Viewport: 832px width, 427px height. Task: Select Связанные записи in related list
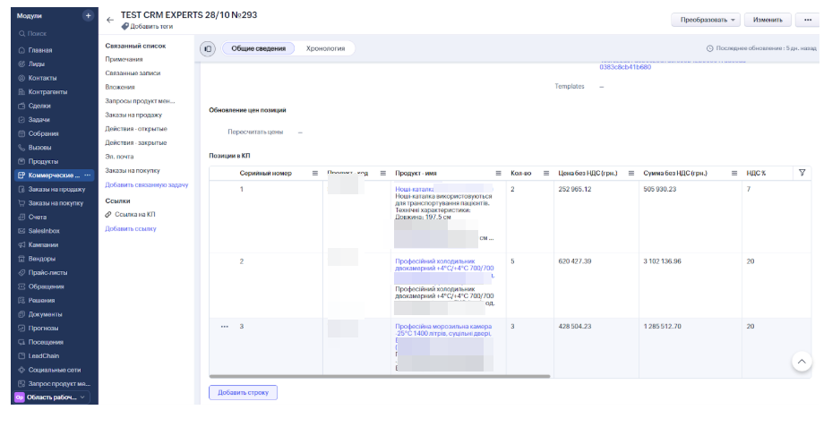pyautogui.click(x=133, y=73)
